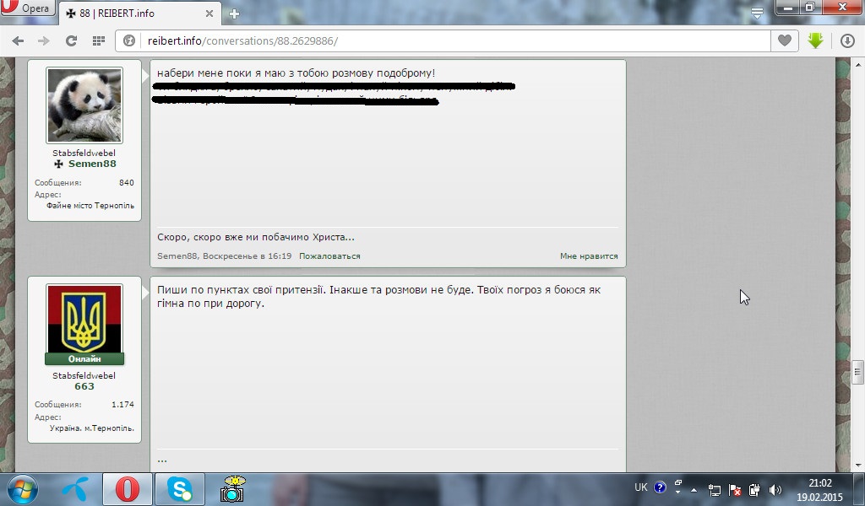Image resolution: width=865 pixels, height=506 pixels.
Task: Open the network tray icon
Action: (x=714, y=489)
